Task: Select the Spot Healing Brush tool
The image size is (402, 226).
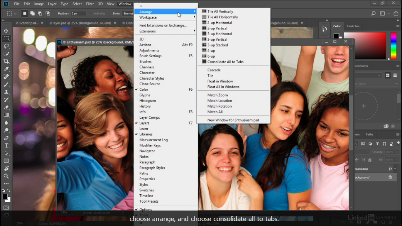Action: point(6,77)
